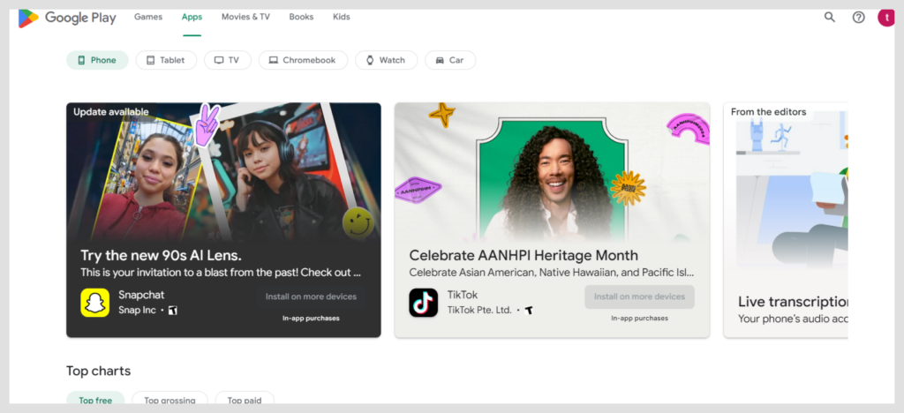Viewport: 904px width, 413px height.
Task: Filter apps by Chromebook device
Action: 302,60
